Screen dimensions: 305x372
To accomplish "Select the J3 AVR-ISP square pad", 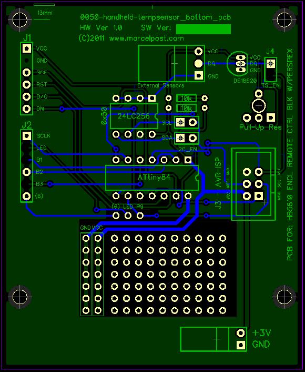I will tap(259, 196).
